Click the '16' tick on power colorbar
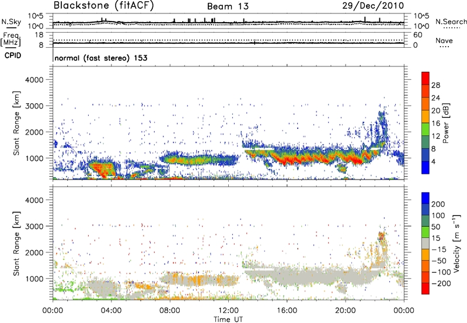467x323 pixels. pos(435,124)
